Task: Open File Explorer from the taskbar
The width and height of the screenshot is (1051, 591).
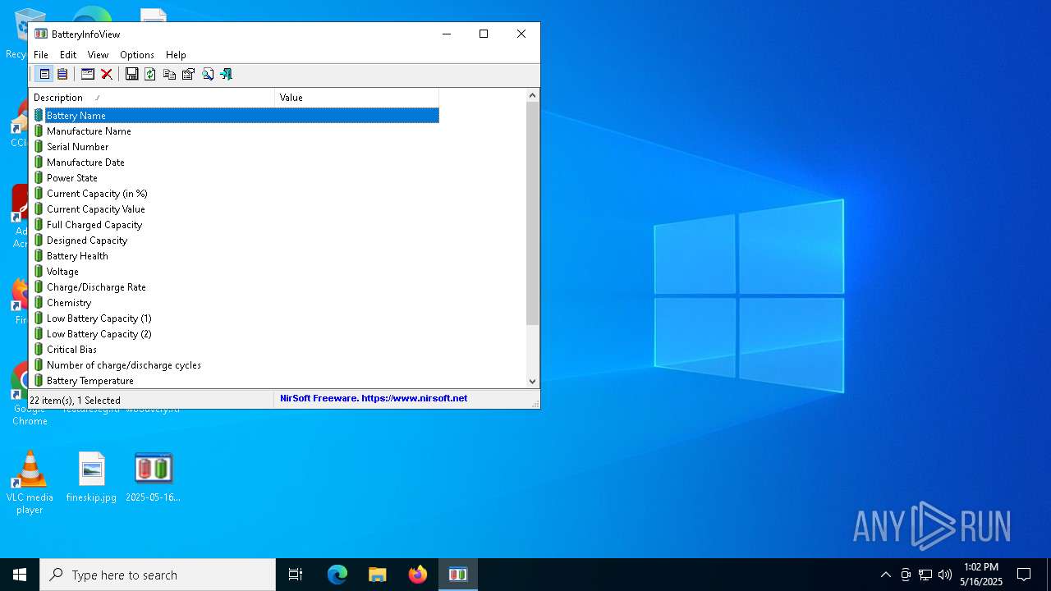Action: click(378, 575)
